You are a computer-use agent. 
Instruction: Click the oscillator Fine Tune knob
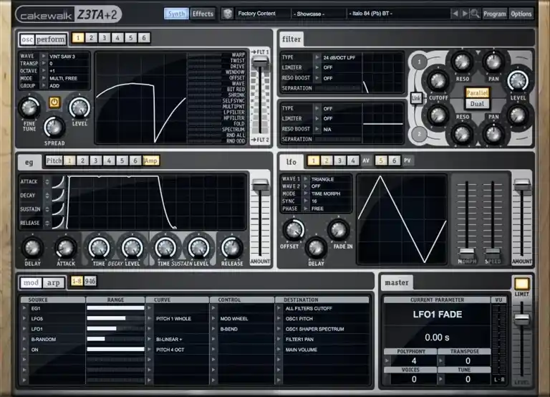(29, 107)
